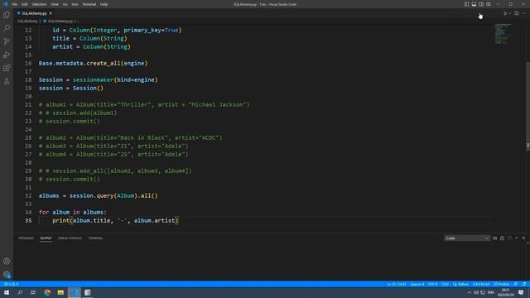Open the Extensions view in activity bar
The width and height of the screenshot is (530, 298).
coord(7,68)
